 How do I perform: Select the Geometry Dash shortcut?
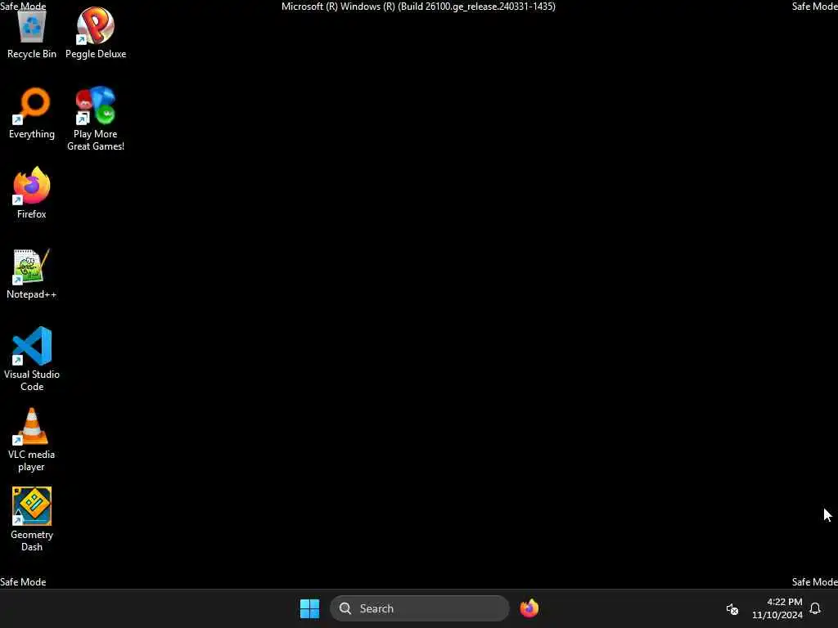pos(32,519)
